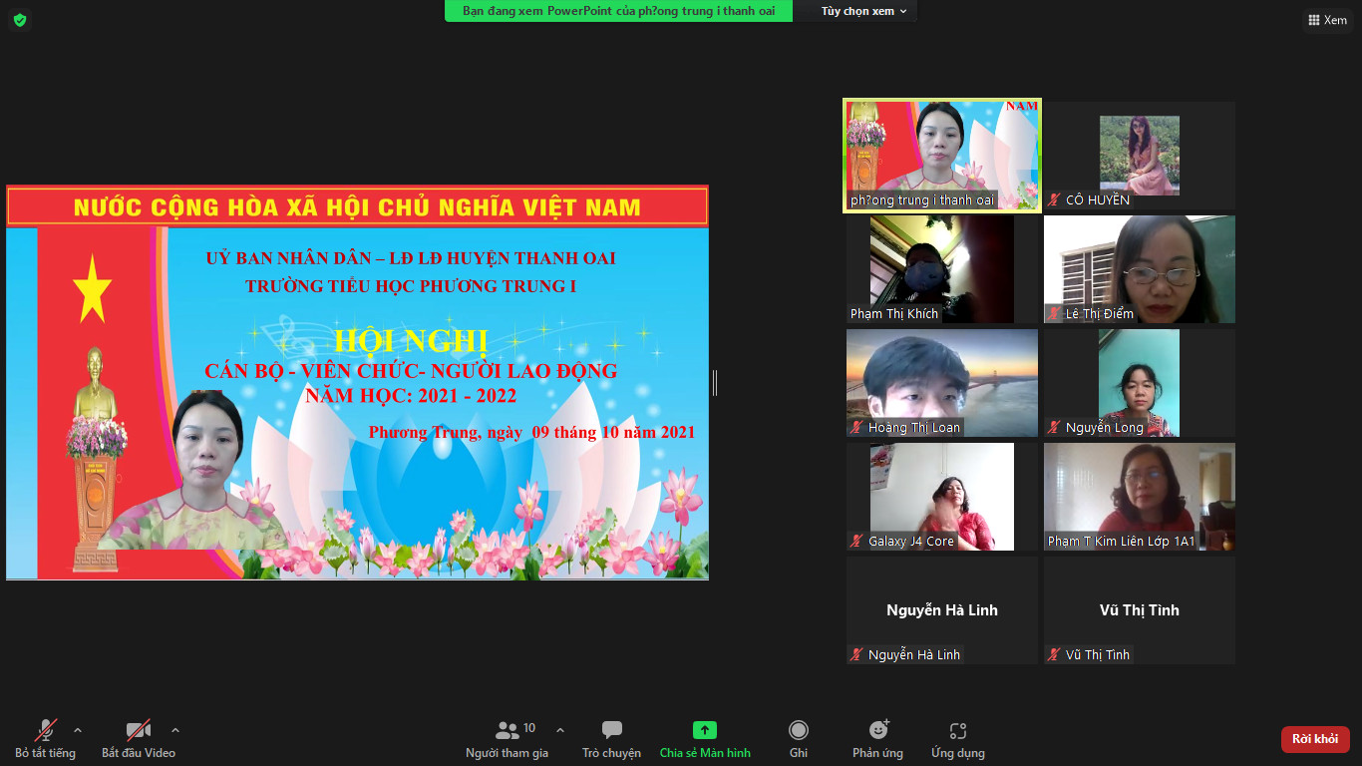Unmute microphone with Bỏ tắt tiếng

[46, 738]
